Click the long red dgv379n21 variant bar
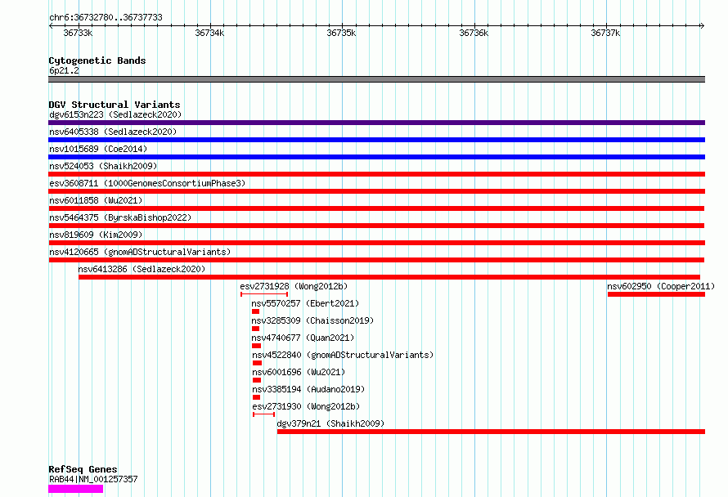This screenshot has height=497, width=728. 492,432
